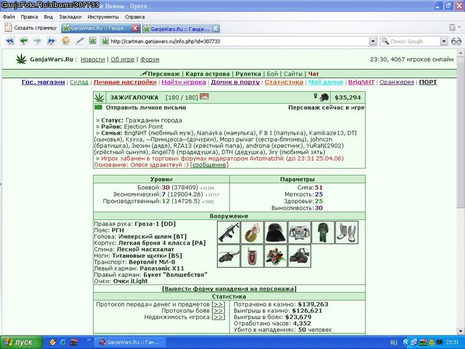Open the Закладки menu

70,17
